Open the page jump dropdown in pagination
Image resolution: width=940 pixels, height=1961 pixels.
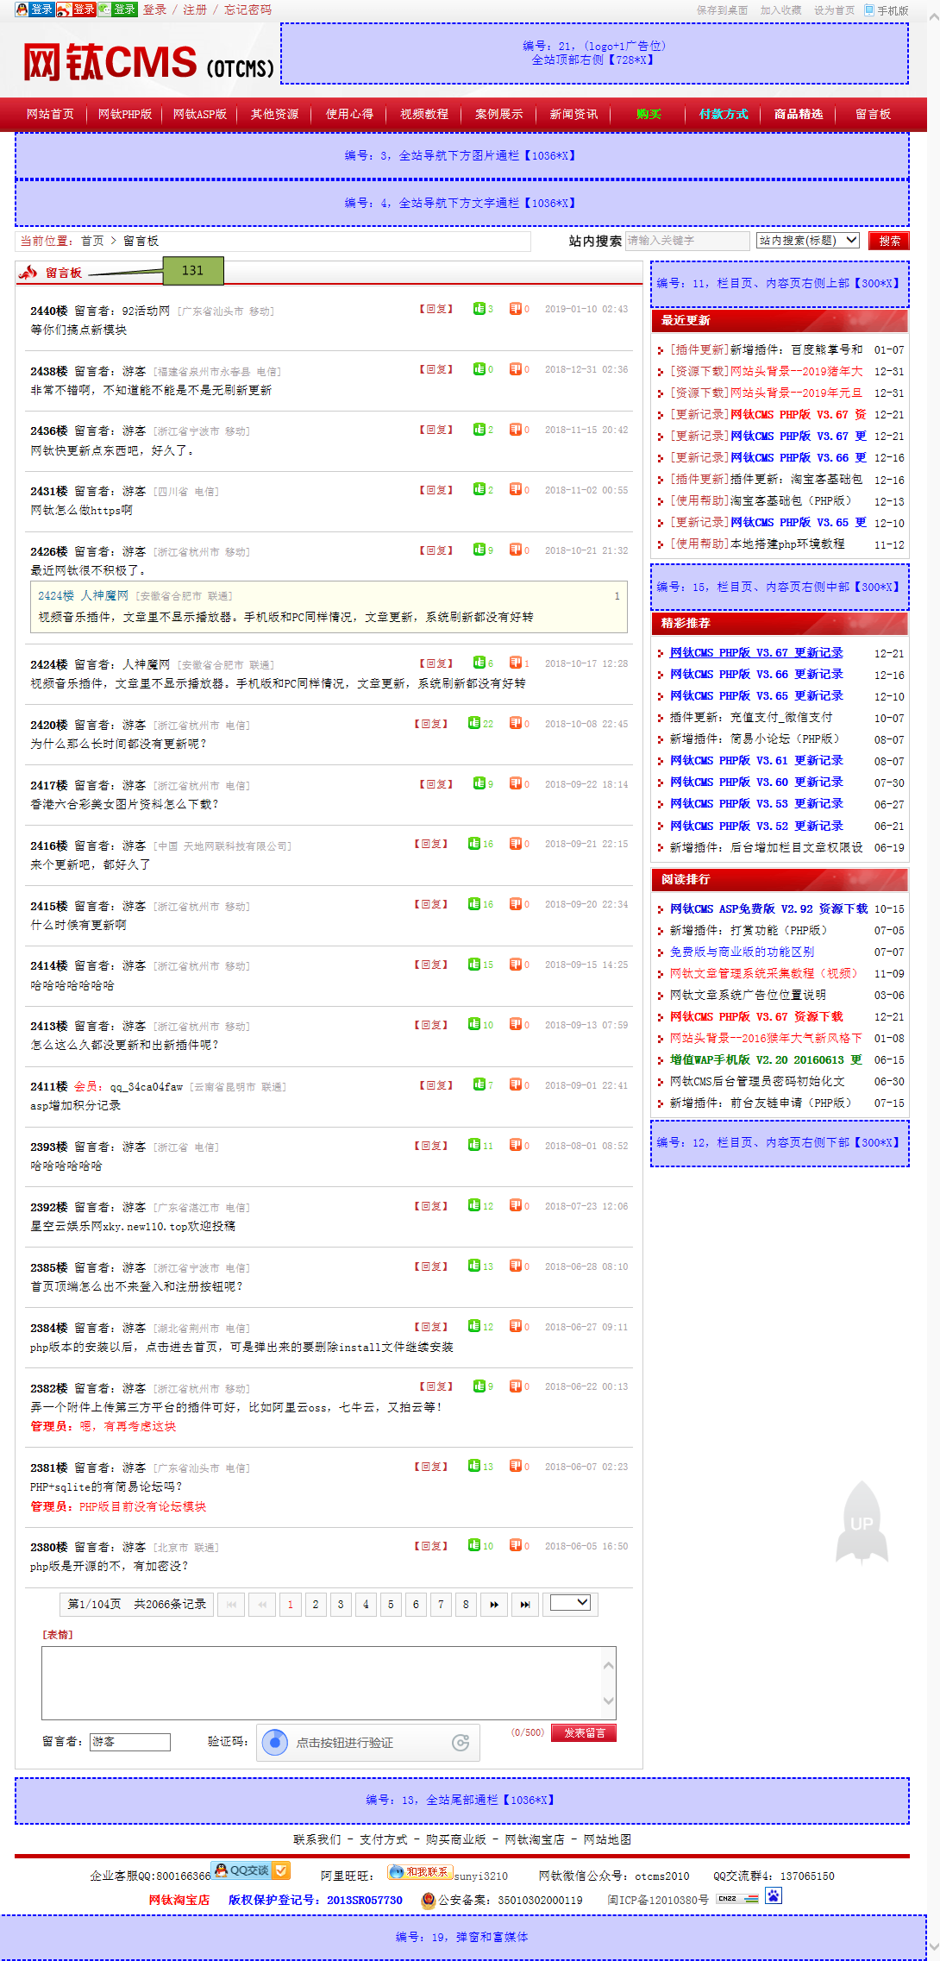click(570, 1603)
